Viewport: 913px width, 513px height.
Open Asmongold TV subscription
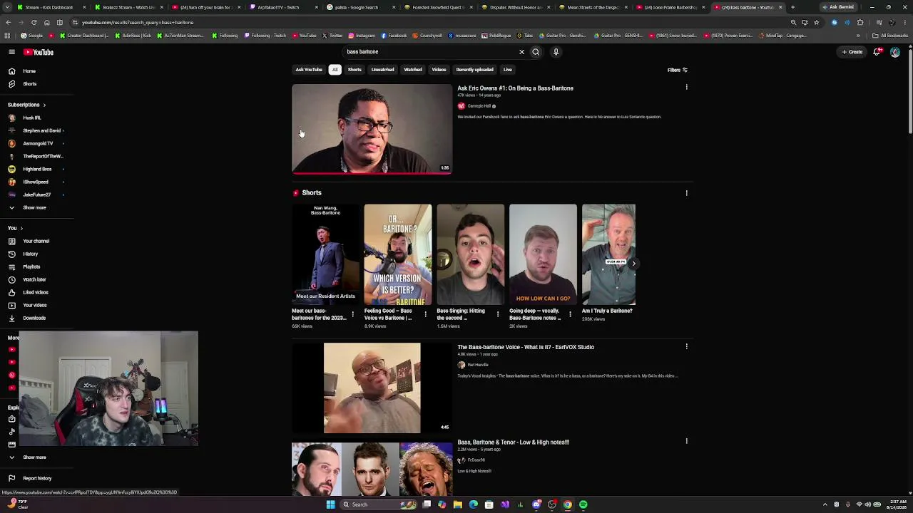[x=37, y=143]
